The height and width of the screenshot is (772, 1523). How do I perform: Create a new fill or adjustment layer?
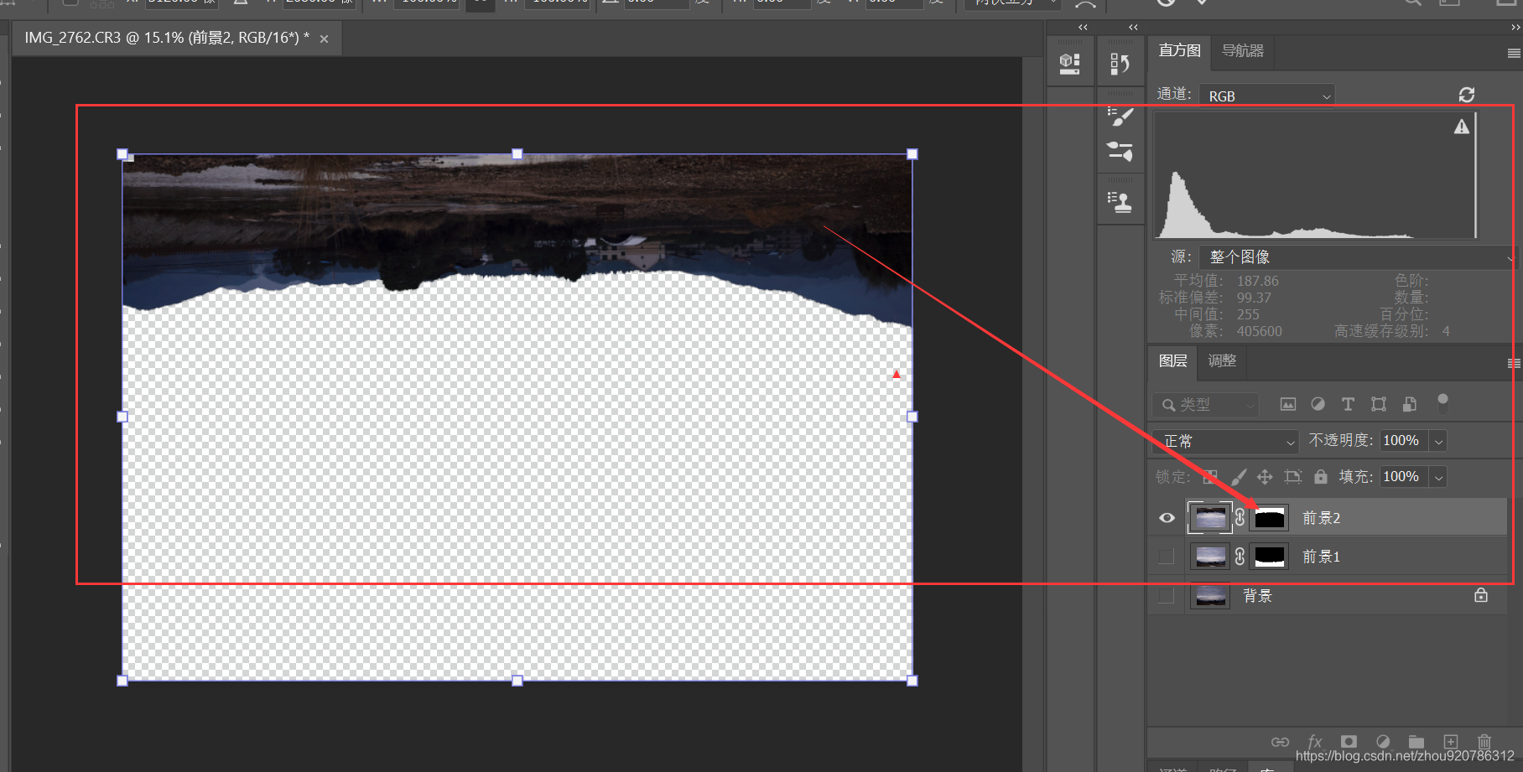point(1383,742)
